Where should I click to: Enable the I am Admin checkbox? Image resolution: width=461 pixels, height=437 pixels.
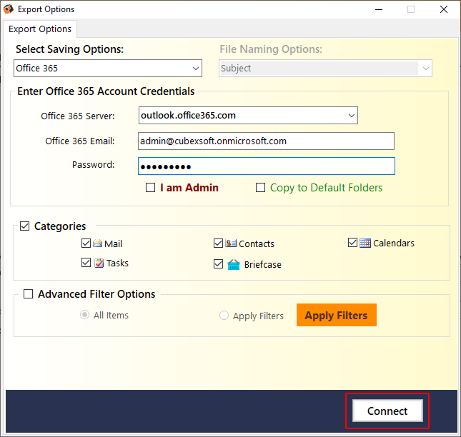[x=150, y=188]
